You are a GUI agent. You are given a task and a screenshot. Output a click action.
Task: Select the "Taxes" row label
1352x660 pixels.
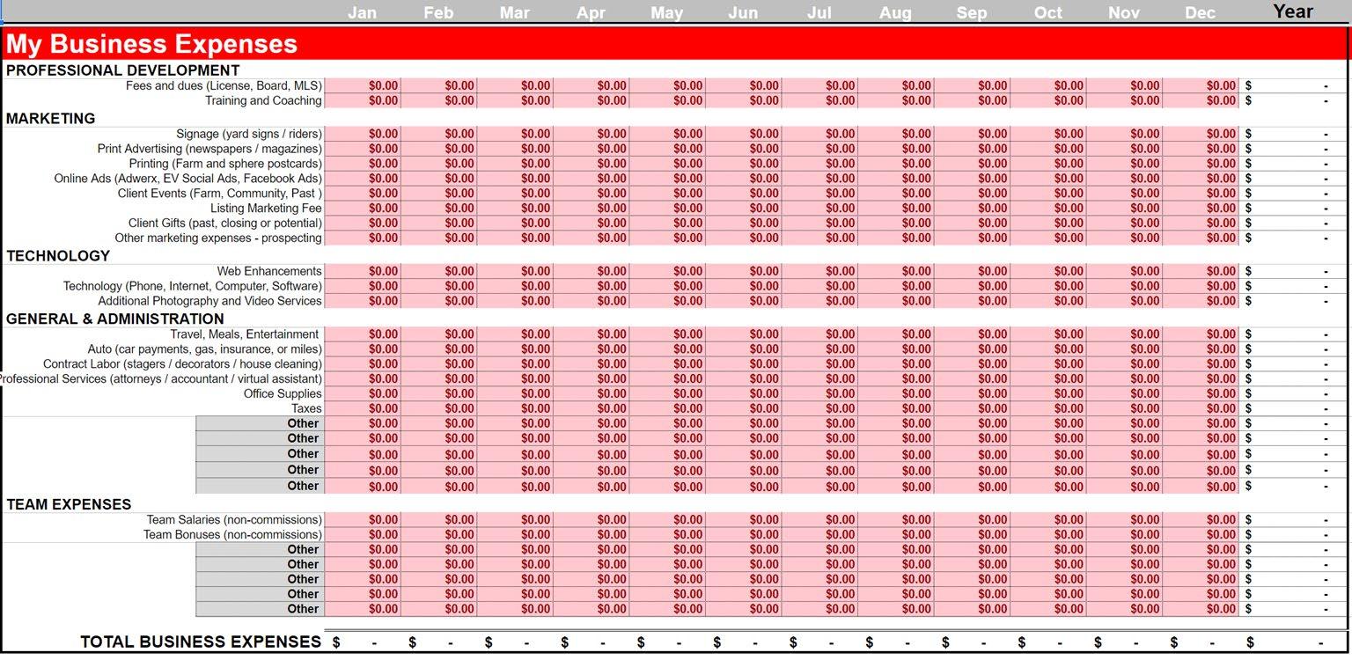coord(306,409)
